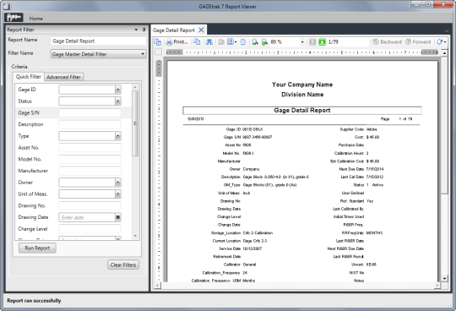Image resolution: width=456 pixels, height=311 pixels.
Task: Click the document map toolbar icon
Action: (157, 42)
